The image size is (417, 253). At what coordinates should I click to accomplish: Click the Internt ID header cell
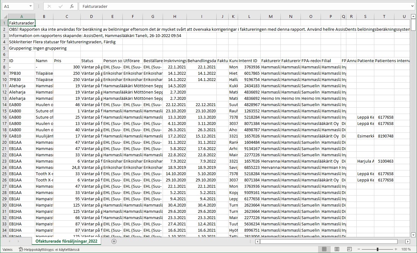pos(249,61)
